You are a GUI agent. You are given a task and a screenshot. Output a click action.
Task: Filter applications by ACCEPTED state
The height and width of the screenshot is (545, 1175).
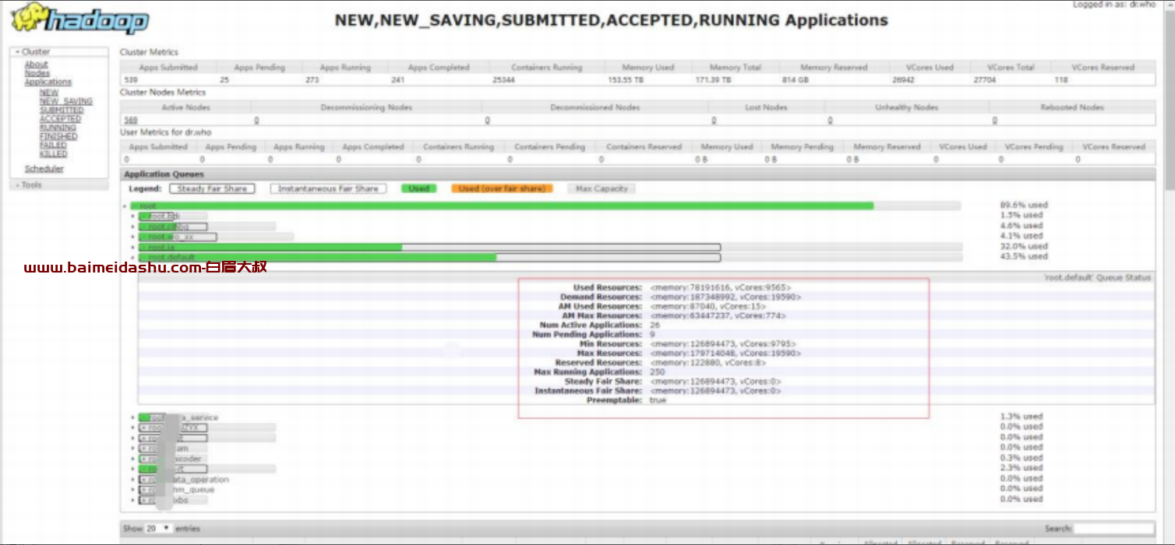click(x=60, y=119)
